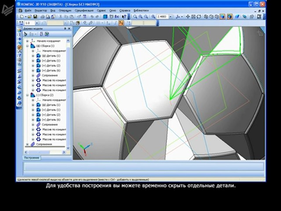Create a new document with New icon
The width and height of the screenshot is (281, 211).
(x=22, y=17)
